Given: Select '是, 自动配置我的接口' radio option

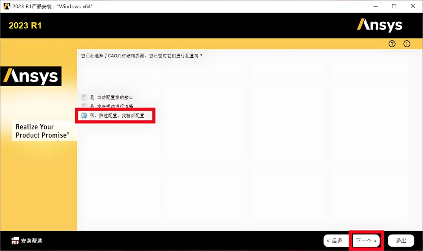Looking at the screenshot, I should pyautogui.click(x=84, y=97).
